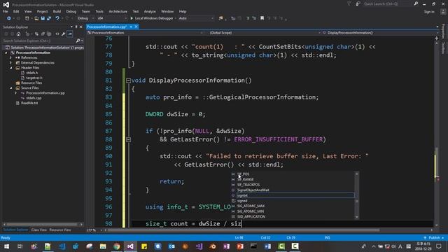Image resolution: width=448 pixels, height=252 pixels.
Task: Toggle auto-hide pin of Solution Explorer
Action: tap(76, 27)
